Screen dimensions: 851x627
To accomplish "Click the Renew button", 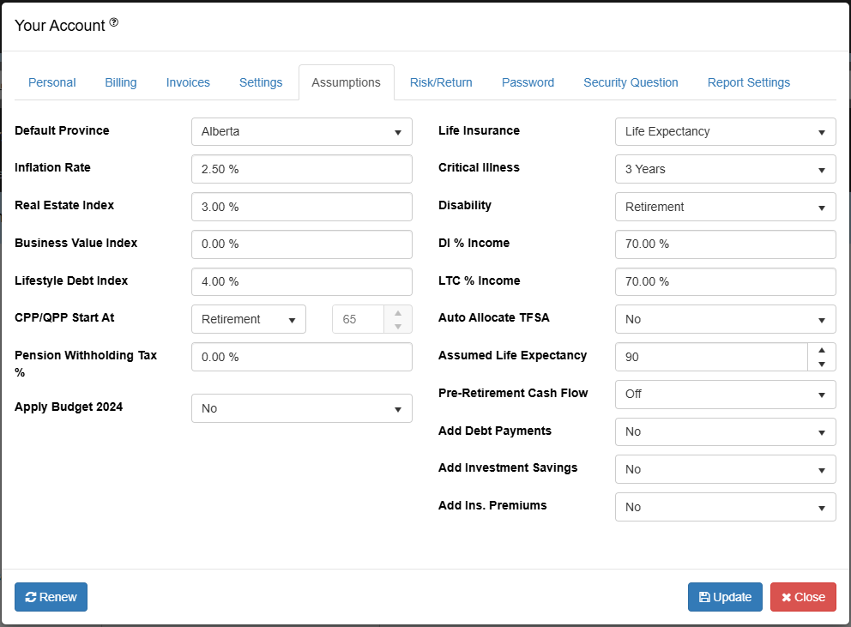I will pos(51,597).
